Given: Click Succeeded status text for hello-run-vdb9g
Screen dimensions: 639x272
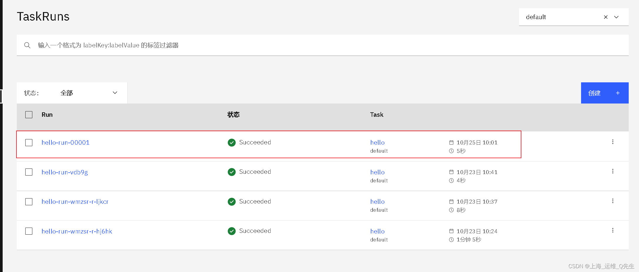Looking at the screenshot, I should [x=255, y=172].
